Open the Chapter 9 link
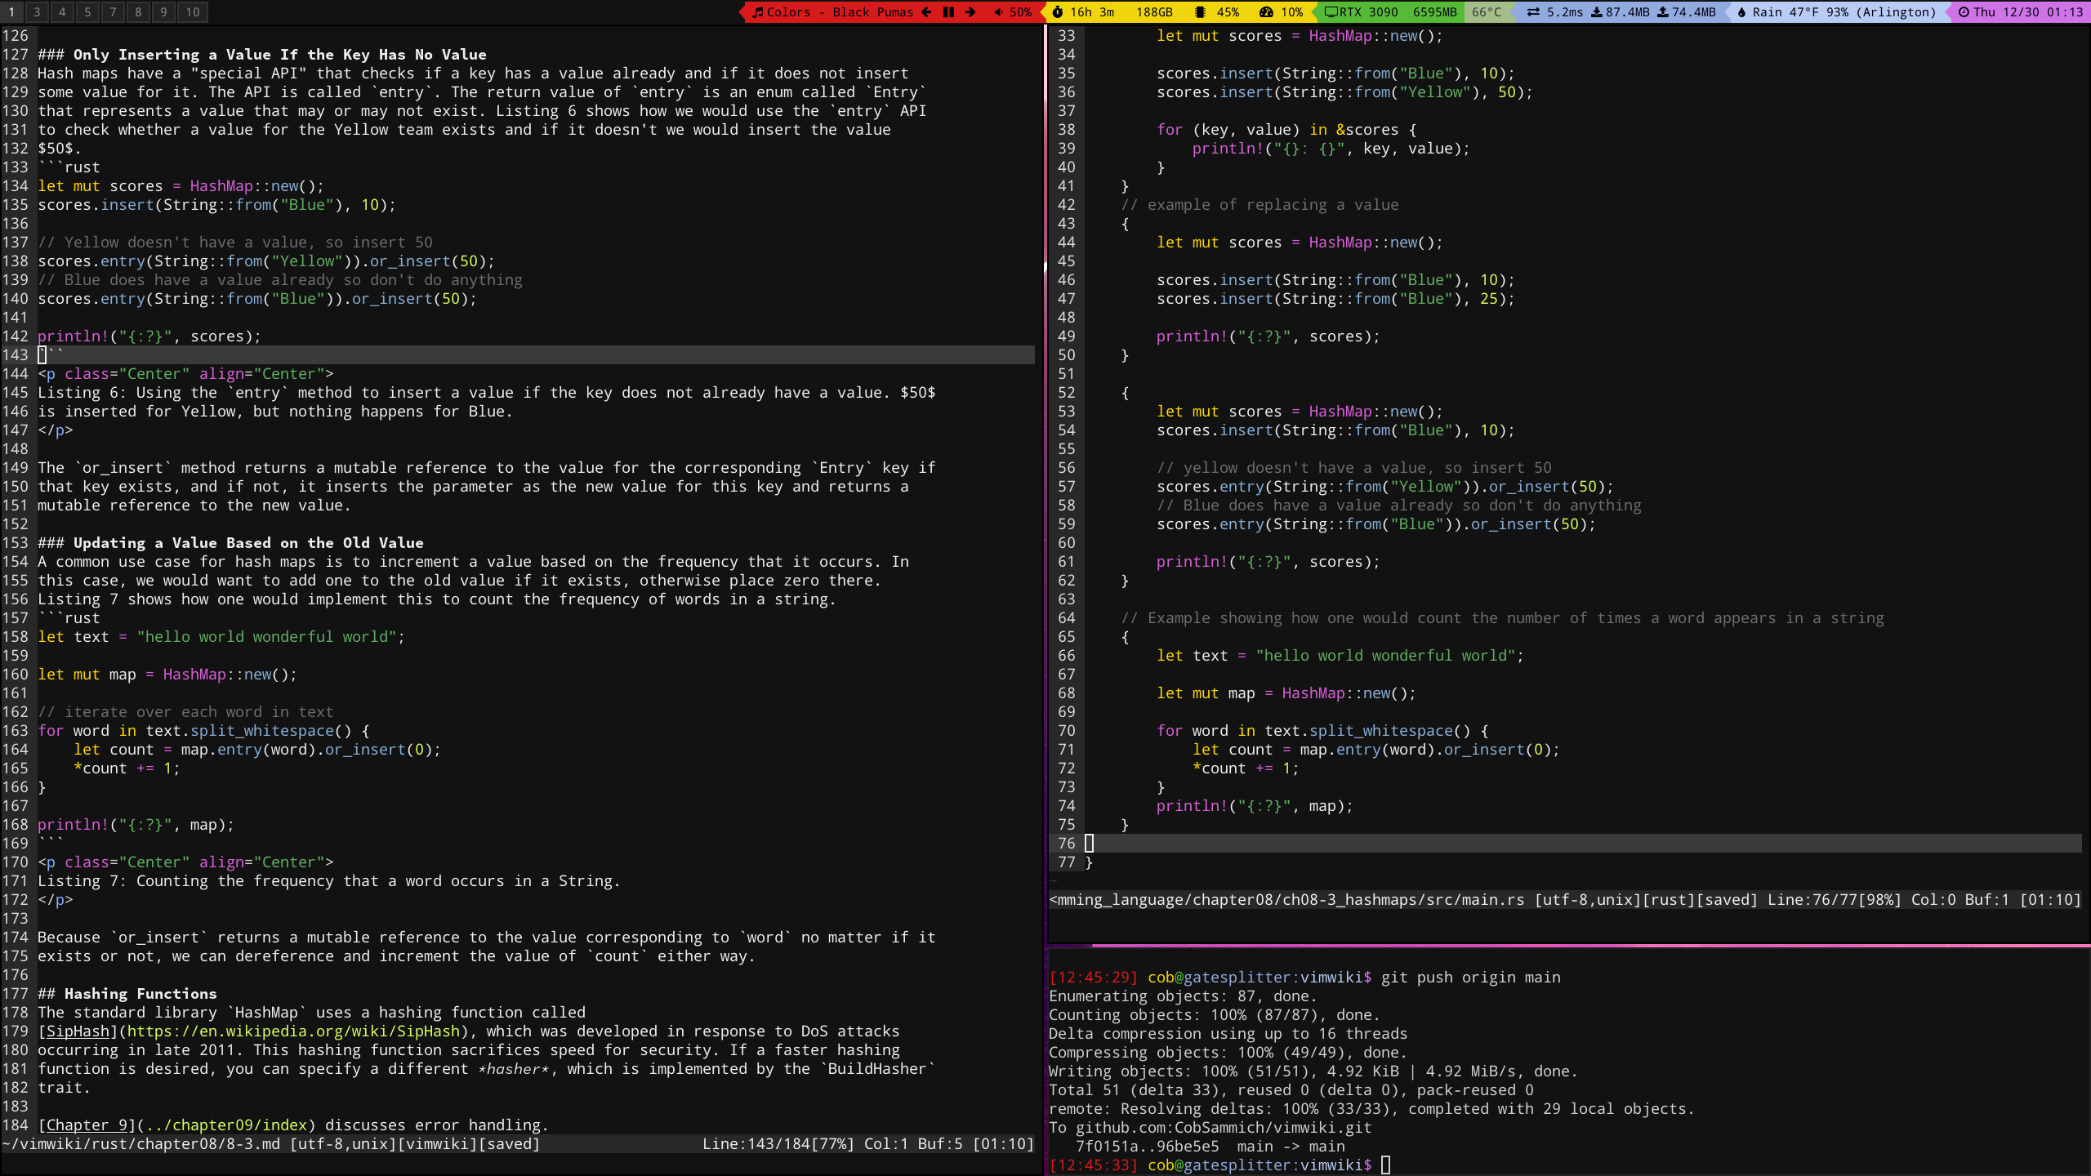 [x=87, y=1125]
